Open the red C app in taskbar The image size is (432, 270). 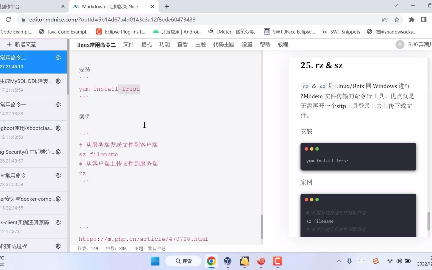tap(277, 261)
